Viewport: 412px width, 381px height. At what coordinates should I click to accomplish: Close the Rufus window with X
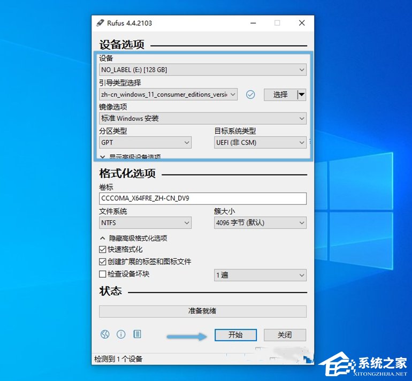point(302,23)
